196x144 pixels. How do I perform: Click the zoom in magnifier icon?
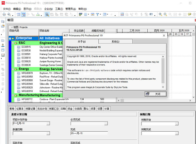click(x=160, y=14)
